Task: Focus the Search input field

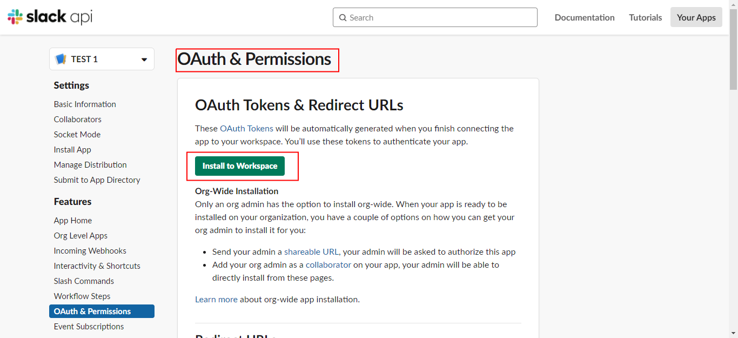Action: [435, 17]
